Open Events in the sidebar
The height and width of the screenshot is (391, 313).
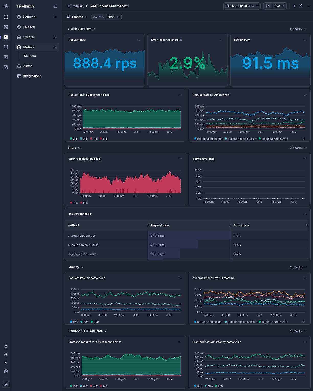(37, 37)
